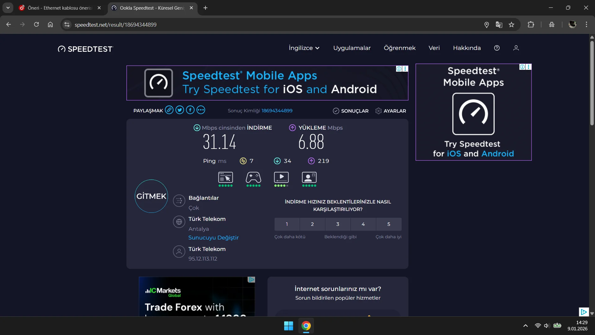The width and height of the screenshot is (595, 335).
Task: Open more sharing options (ellipsis icon)
Action: (201, 110)
